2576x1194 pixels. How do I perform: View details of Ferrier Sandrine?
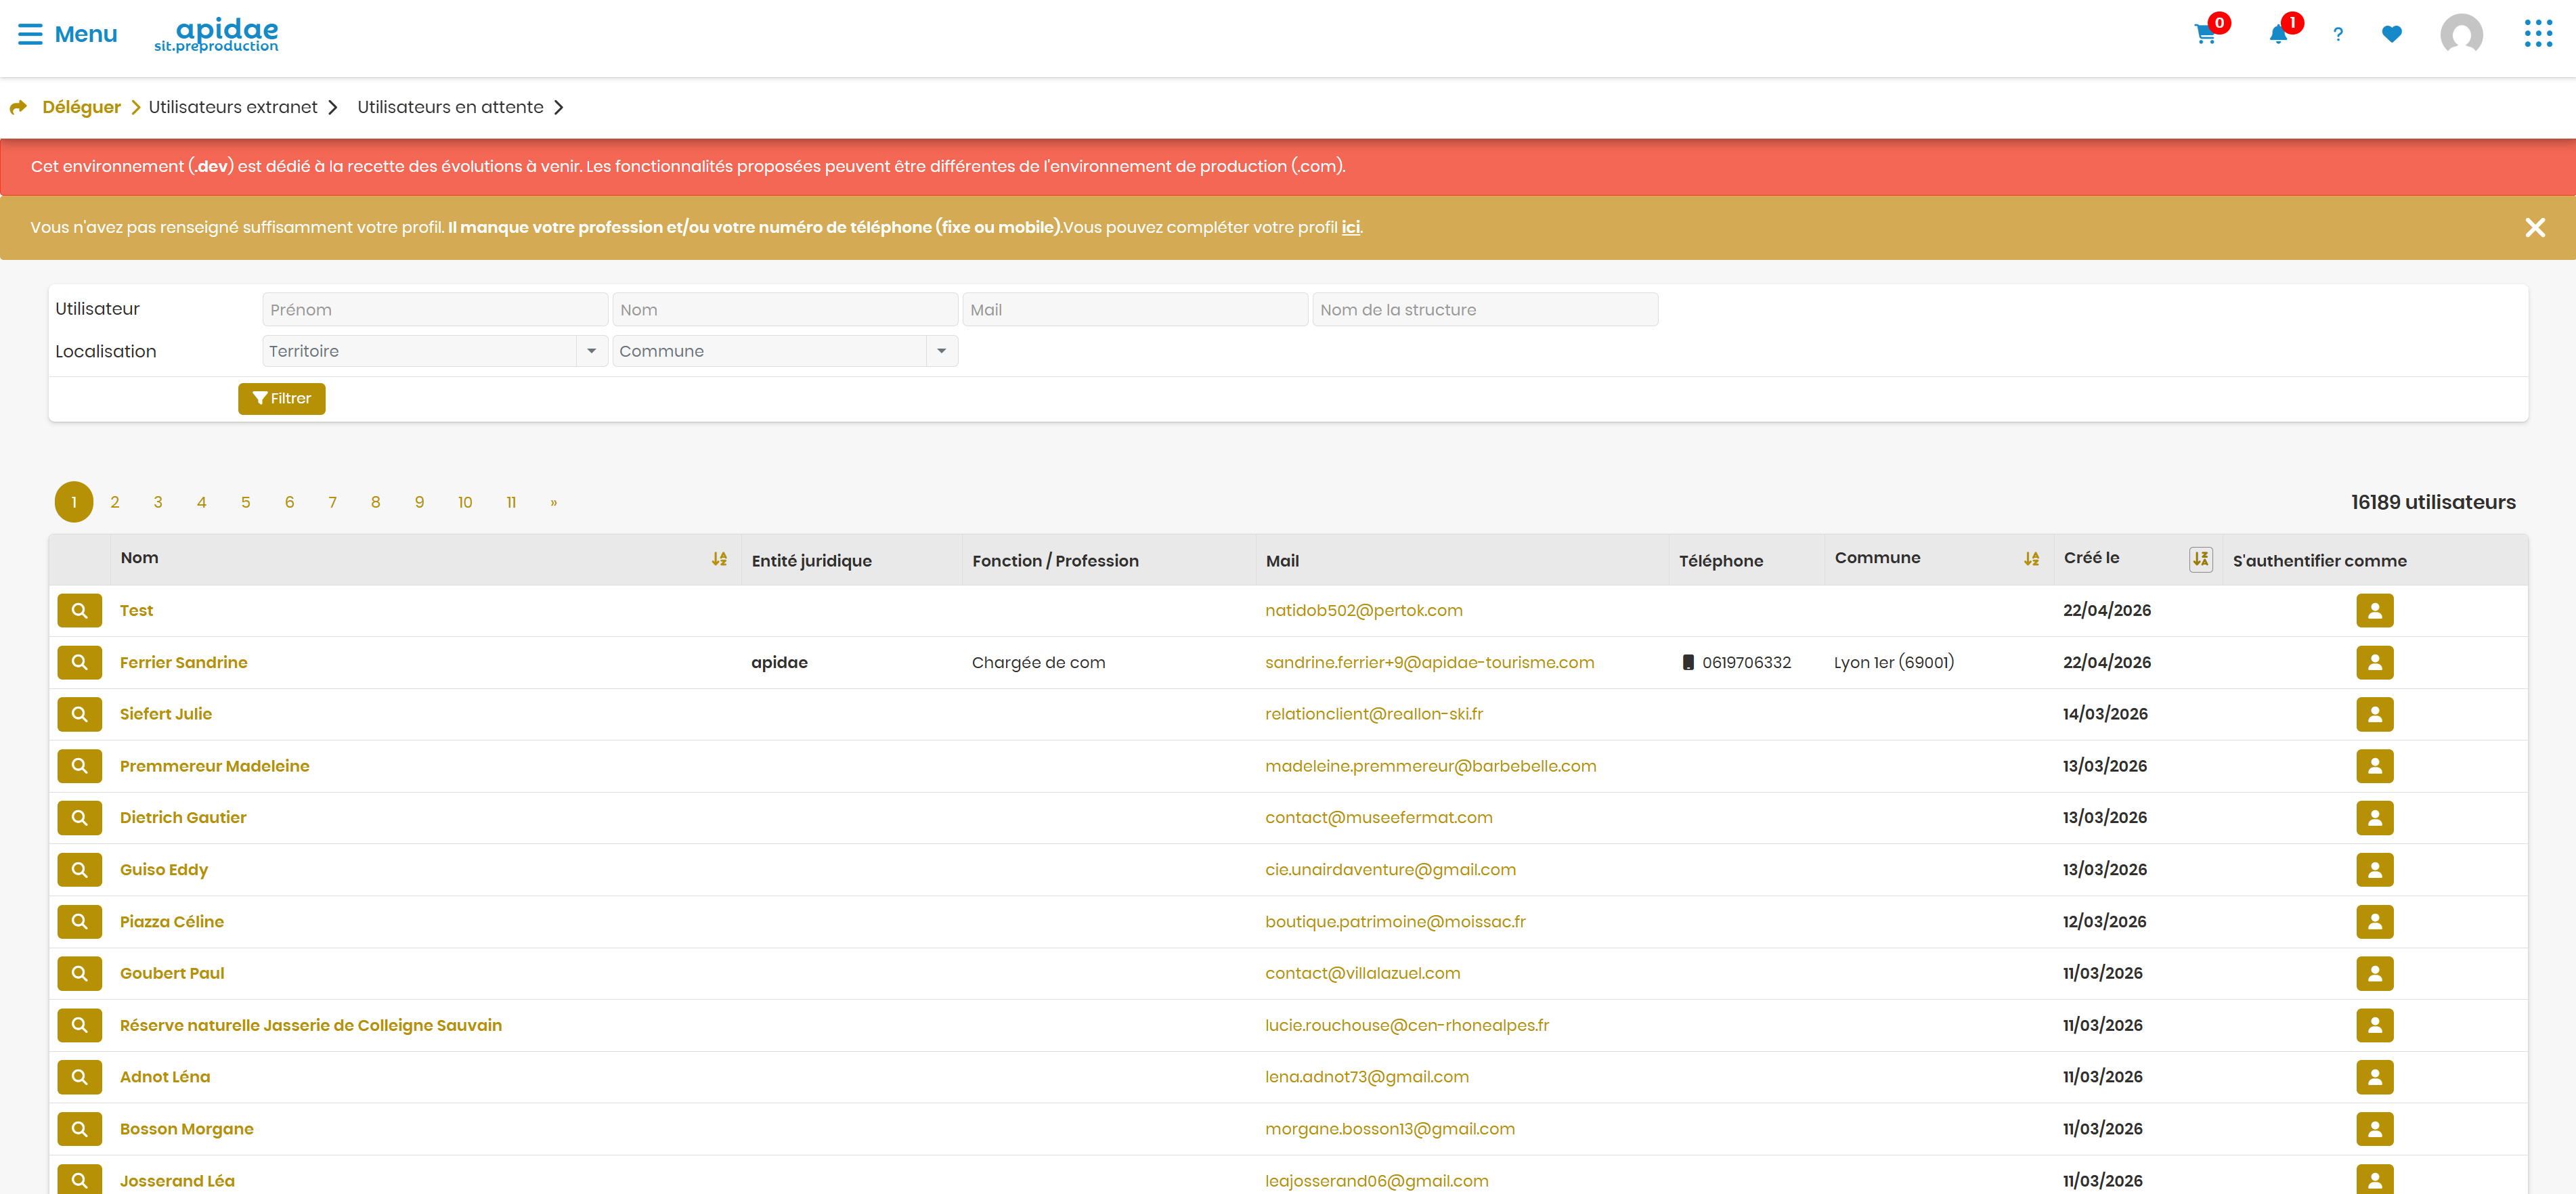tap(80, 663)
